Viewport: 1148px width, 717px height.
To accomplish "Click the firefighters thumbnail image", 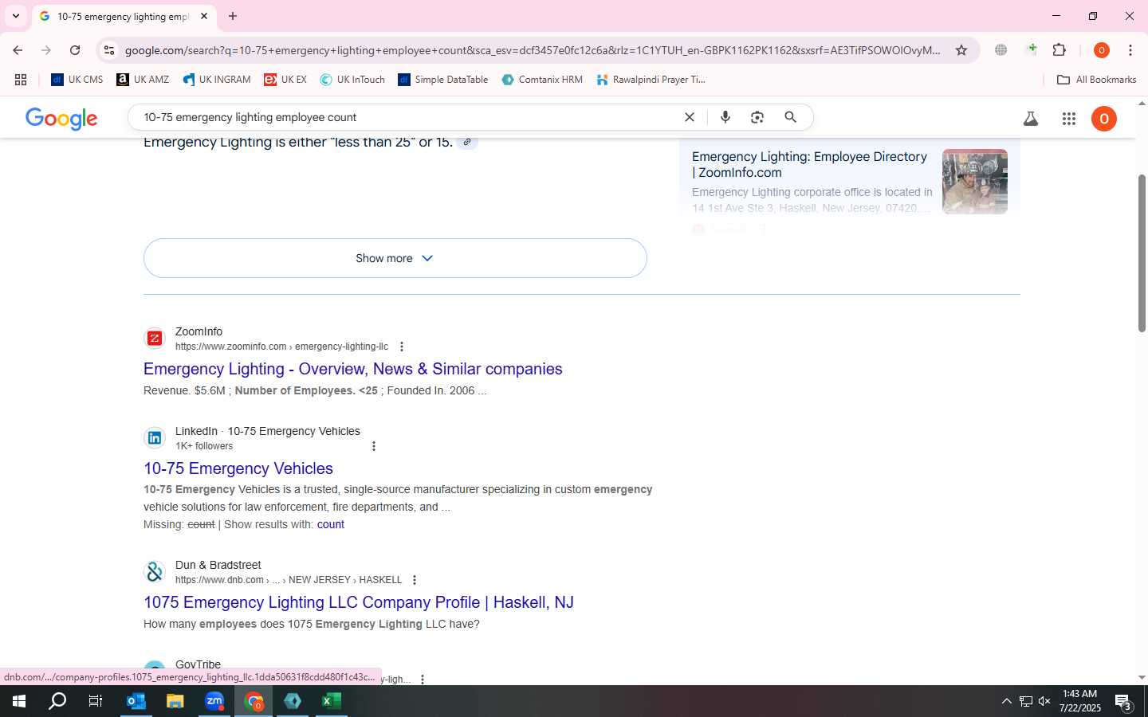I will (x=975, y=182).
